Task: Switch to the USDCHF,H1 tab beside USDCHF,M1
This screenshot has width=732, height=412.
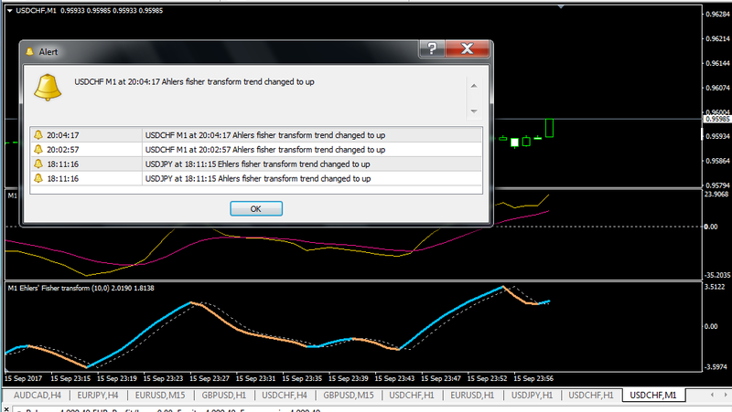Action: (590, 396)
